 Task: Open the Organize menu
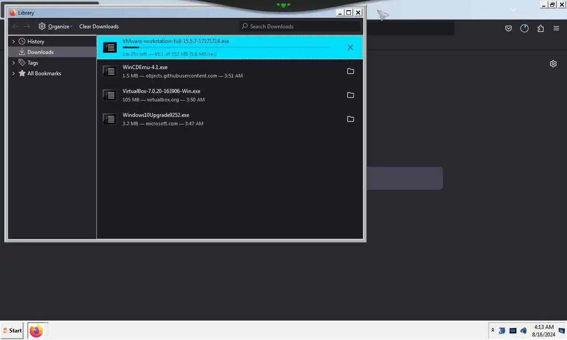(x=55, y=27)
